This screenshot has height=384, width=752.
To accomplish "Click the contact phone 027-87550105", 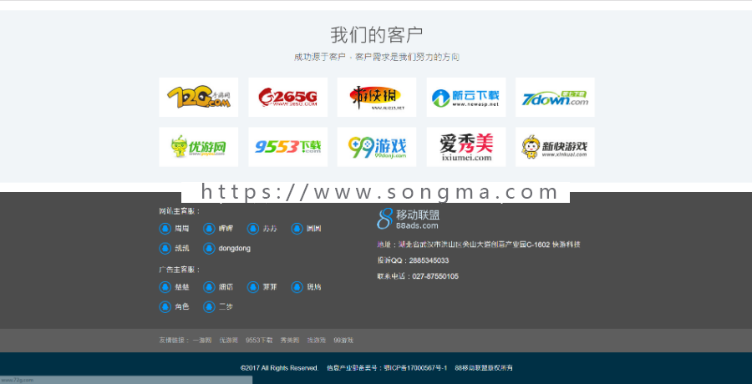I will click(435, 276).
